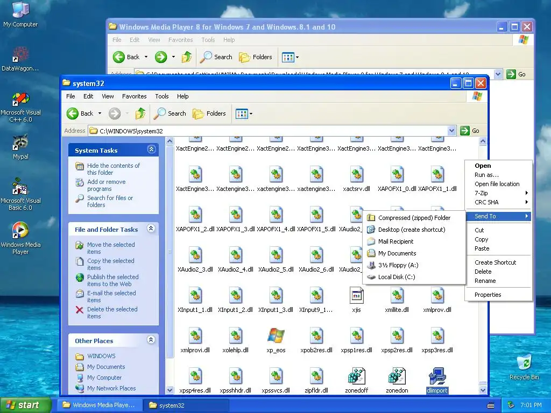This screenshot has width=551, height=413.
Task: Collapse the File and Folder Tasks panel
Action: click(x=151, y=228)
